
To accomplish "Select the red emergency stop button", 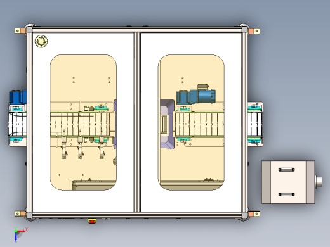I will (92, 221).
